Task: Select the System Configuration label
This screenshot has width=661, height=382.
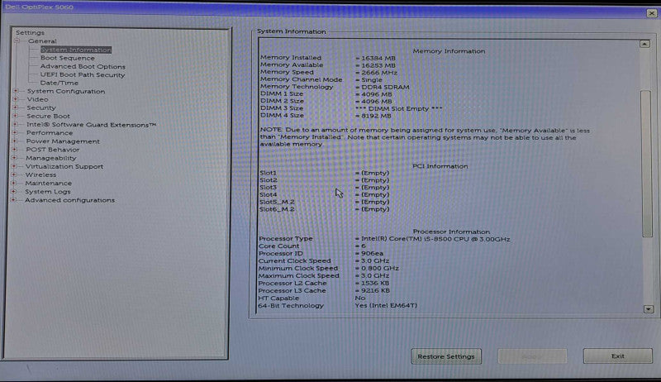Action: (x=66, y=91)
